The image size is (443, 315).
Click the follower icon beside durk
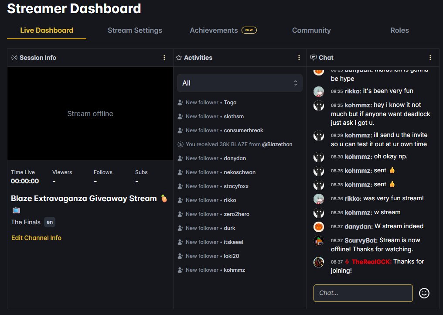[x=180, y=228]
